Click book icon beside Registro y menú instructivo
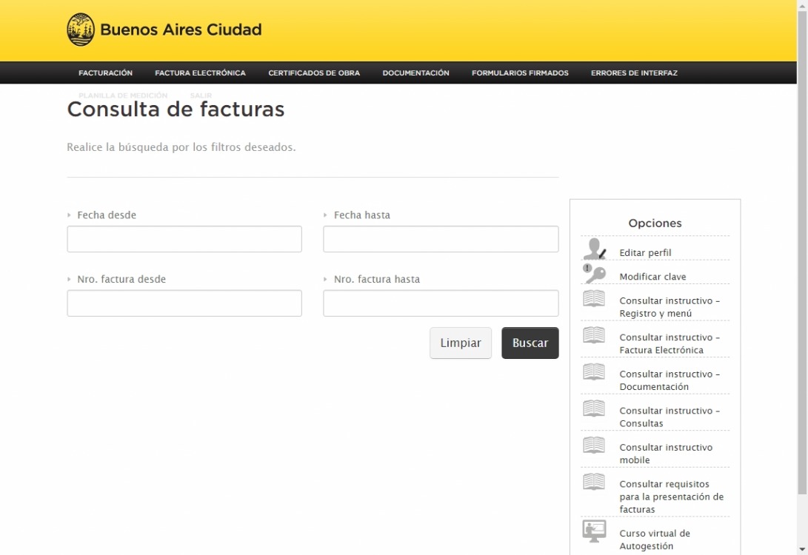The image size is (808, 555). 594,299
